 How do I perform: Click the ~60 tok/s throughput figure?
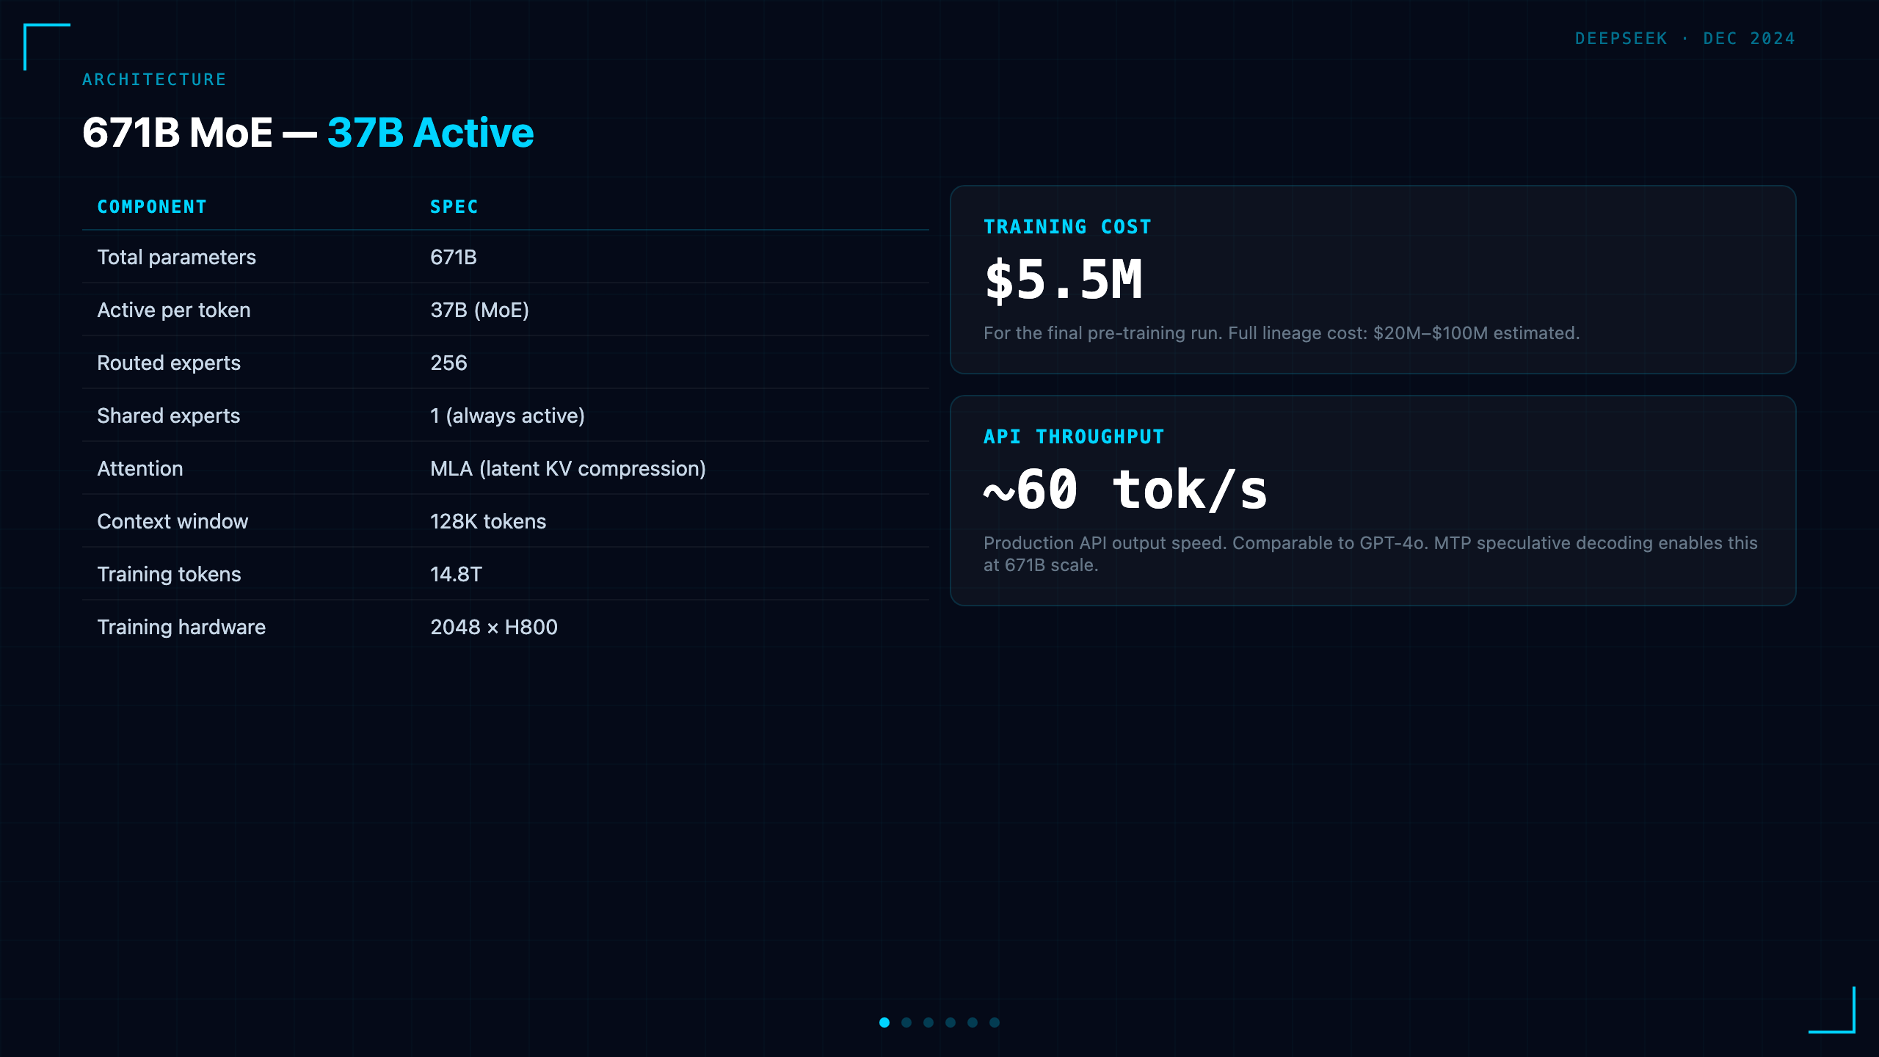(1126, 490)
